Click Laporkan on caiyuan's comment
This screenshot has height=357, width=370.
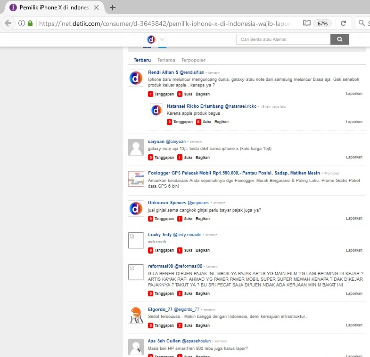point(354,157)
